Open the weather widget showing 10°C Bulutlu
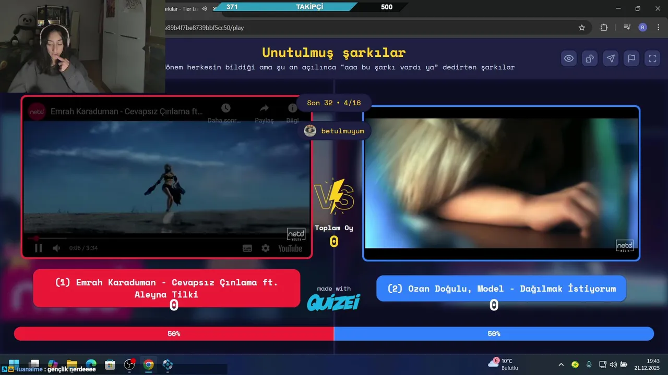 tap(503, 364)
